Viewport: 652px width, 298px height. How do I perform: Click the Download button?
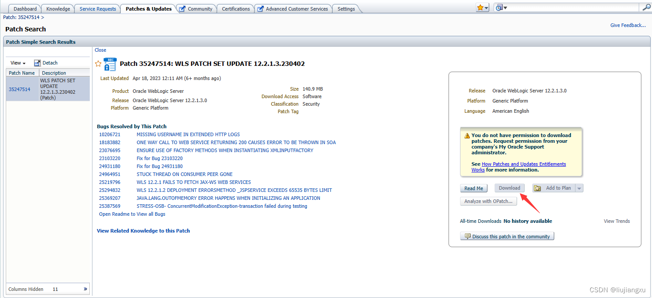tap(510, 188)
